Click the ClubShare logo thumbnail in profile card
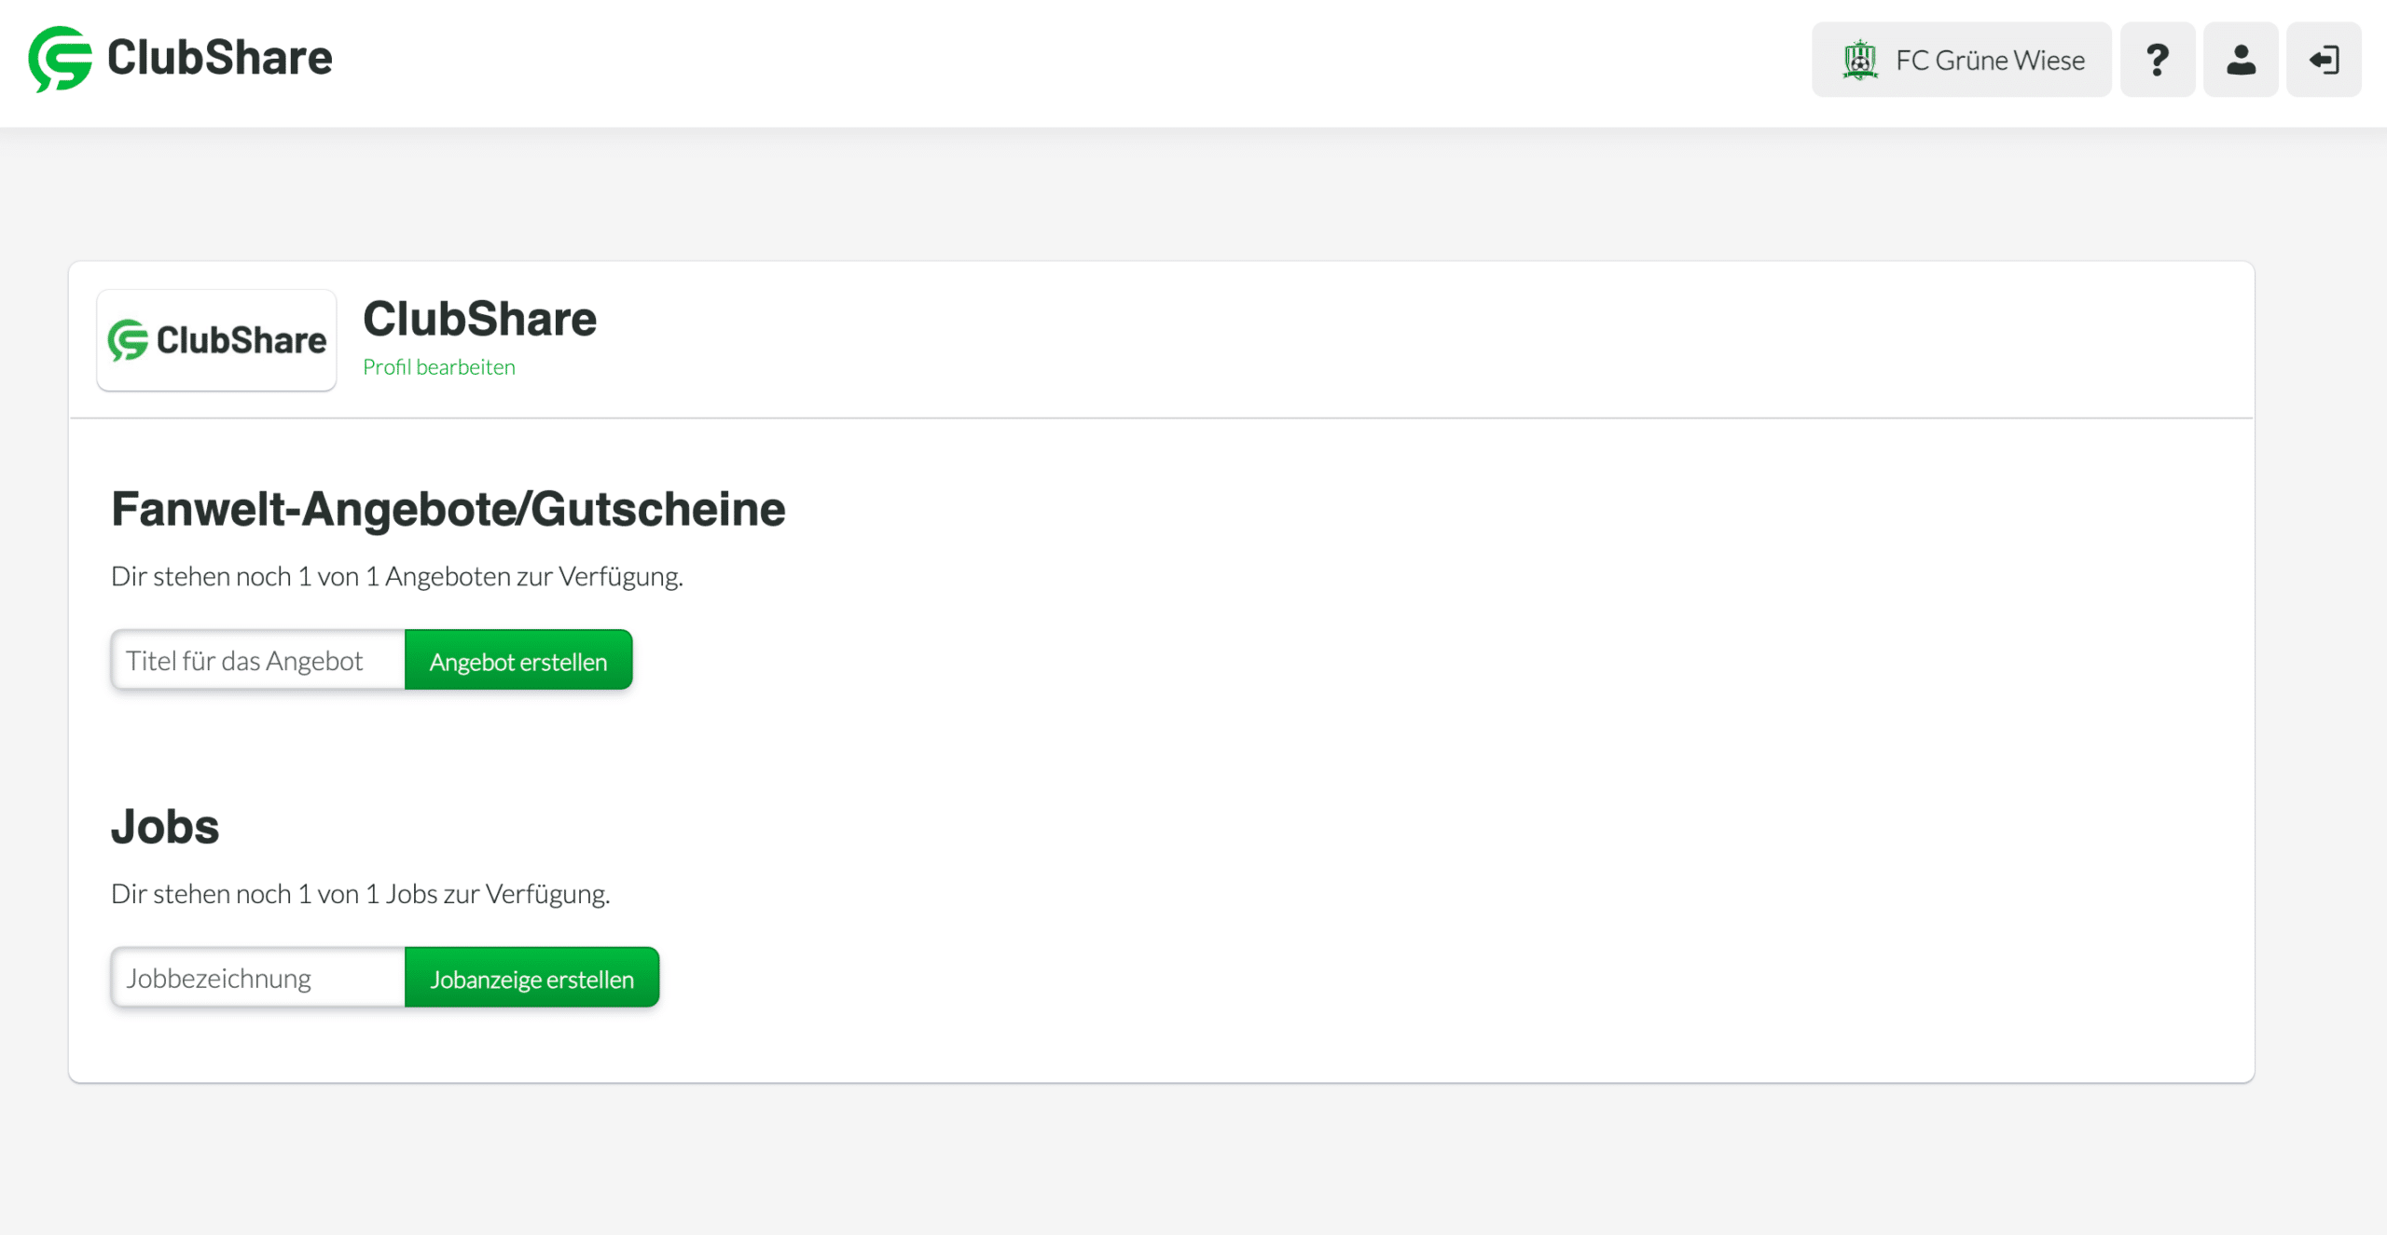The height and width of the screenshot is (1235, 2387). [216, 340]
